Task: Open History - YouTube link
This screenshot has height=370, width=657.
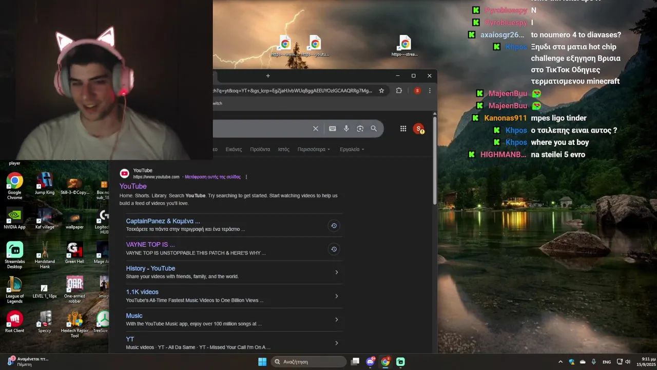Action: point(150,268)
